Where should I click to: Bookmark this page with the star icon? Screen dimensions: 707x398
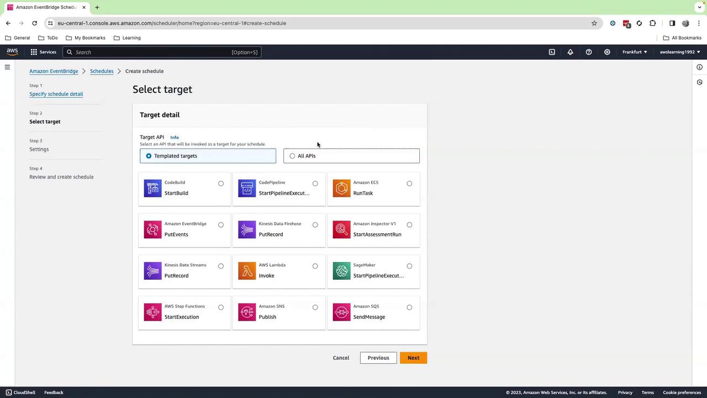[x=594, y=23]
